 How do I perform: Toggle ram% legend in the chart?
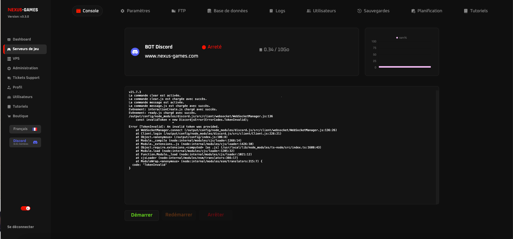coord(401,38)
